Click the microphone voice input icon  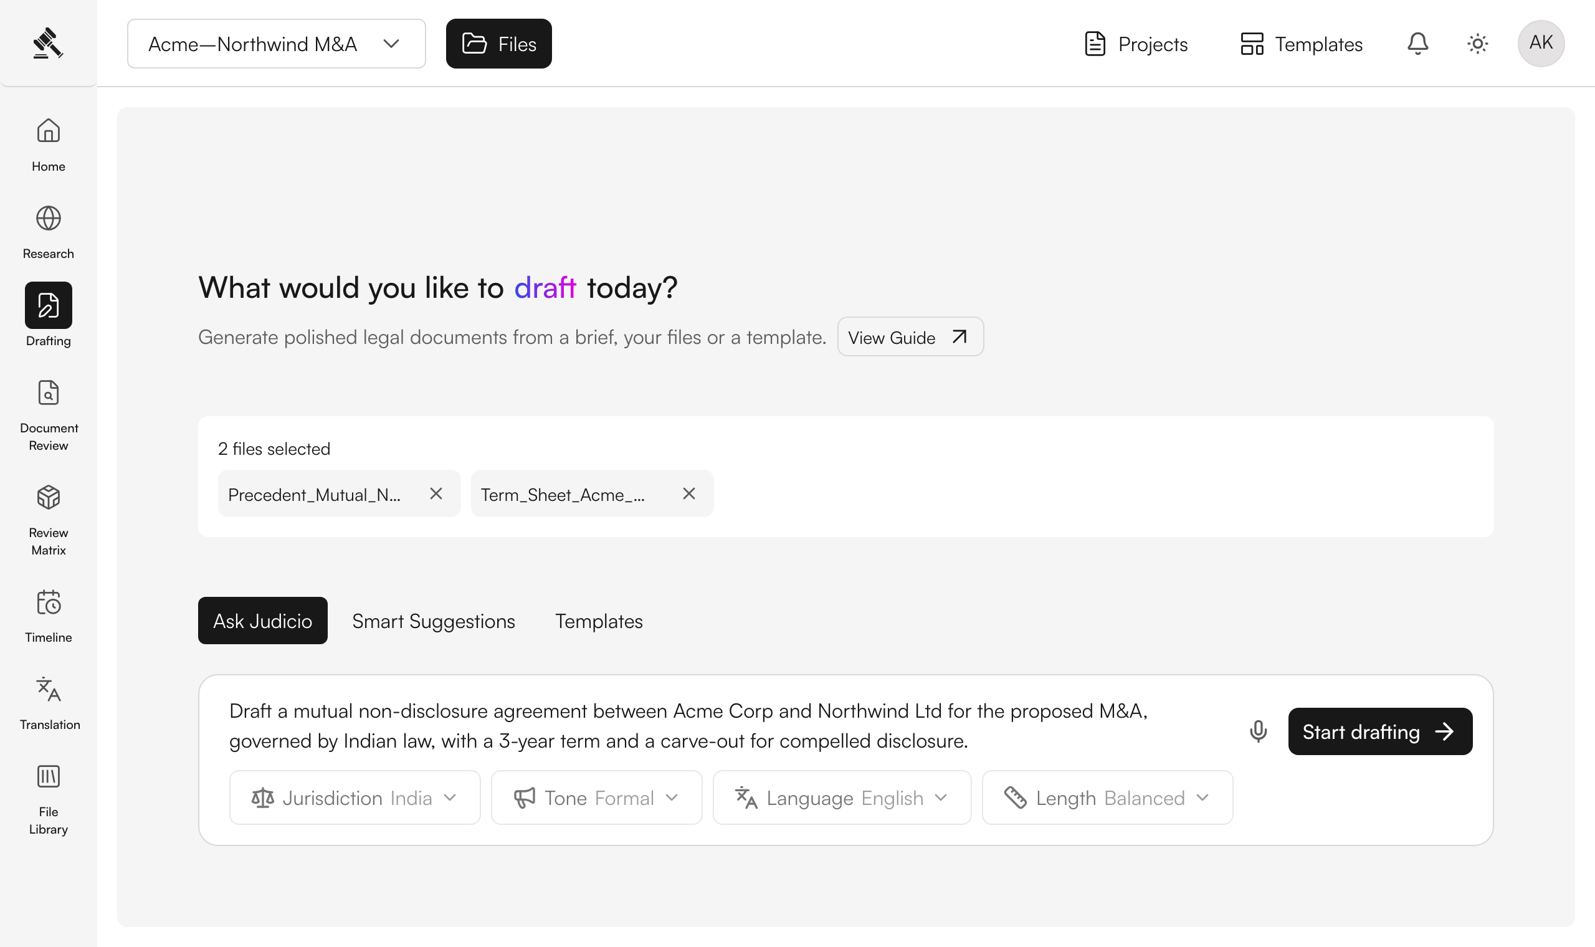tap(1258, 732)
